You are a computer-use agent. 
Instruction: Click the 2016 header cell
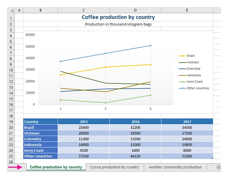[x=135, y=122]
